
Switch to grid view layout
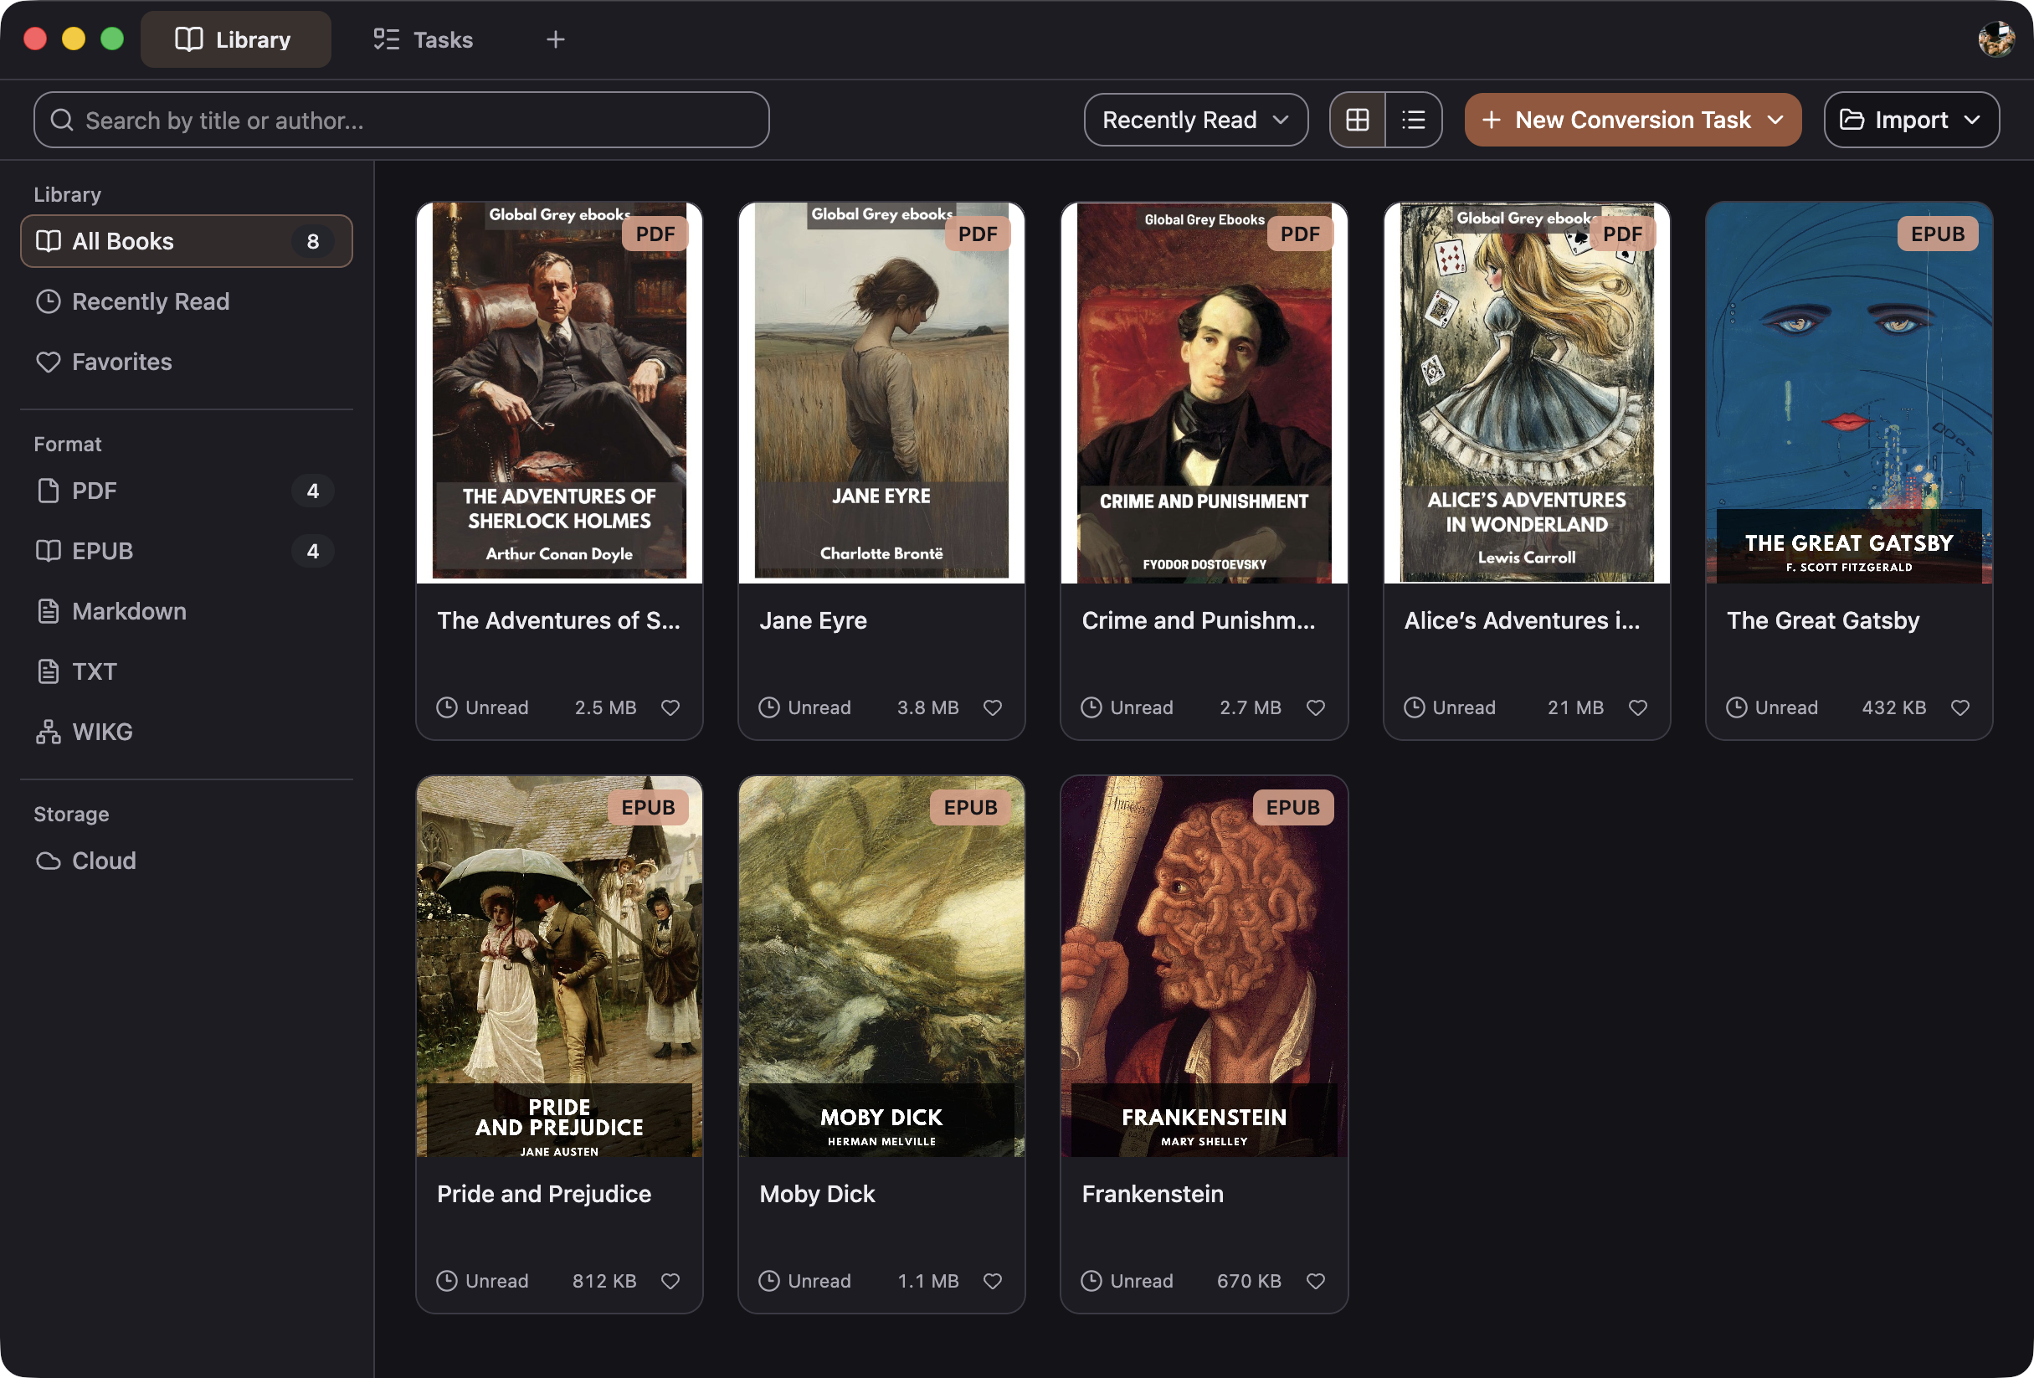[1358, 120]
